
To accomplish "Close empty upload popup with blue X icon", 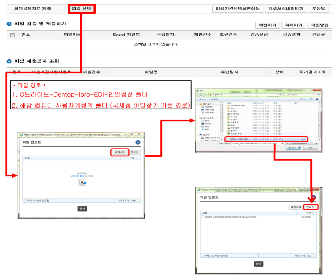I will (x=138, y=142).
